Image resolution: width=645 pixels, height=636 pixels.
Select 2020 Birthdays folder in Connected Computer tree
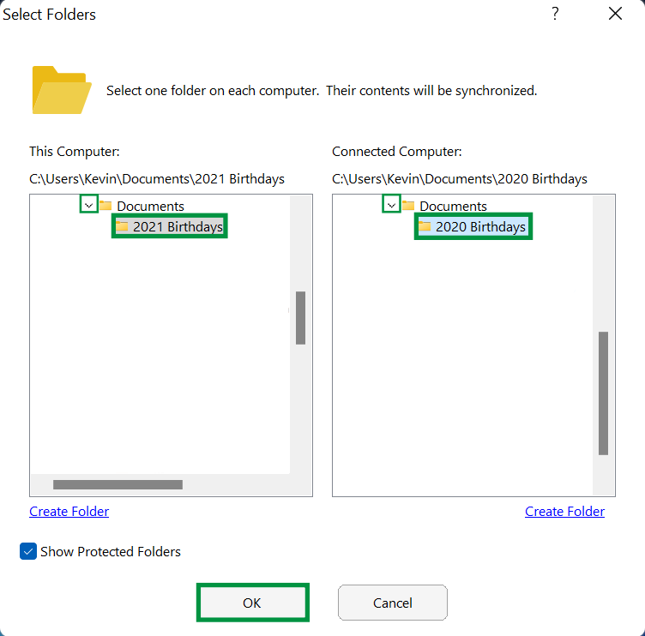(473, 226)
